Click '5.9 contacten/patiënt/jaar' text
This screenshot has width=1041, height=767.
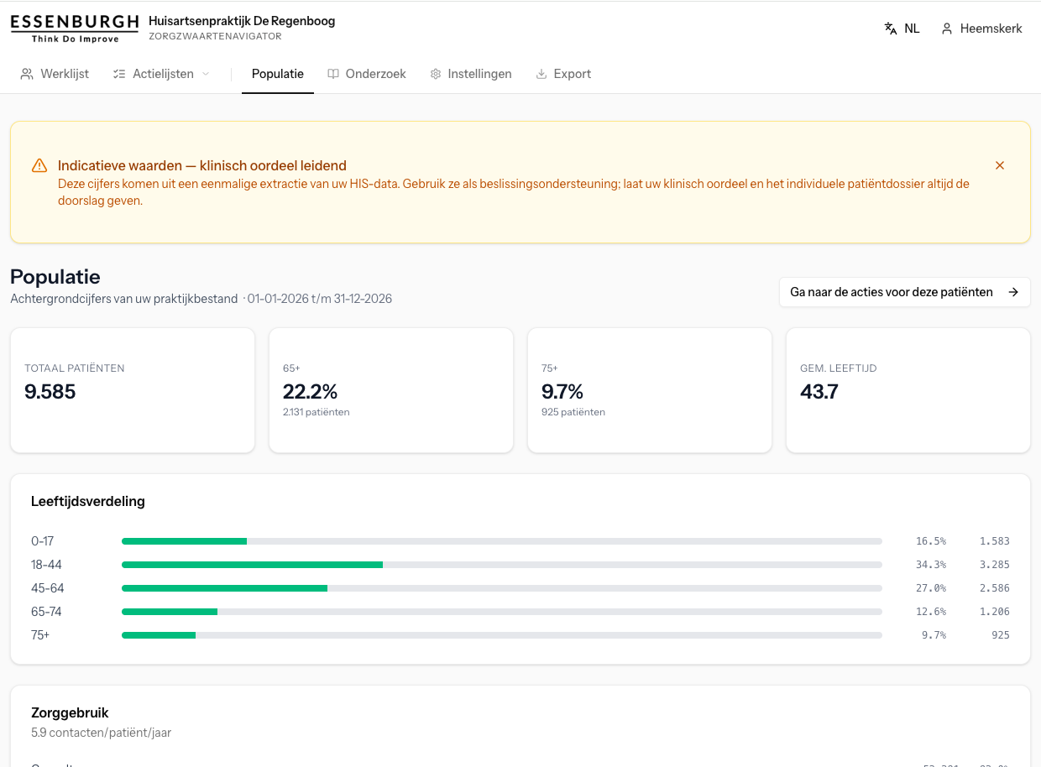coord(102,733)
